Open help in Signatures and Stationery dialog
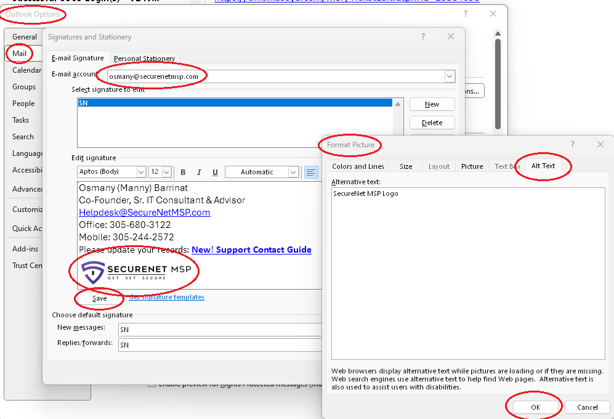The height and width of the screenshot is (419, 614). [423, 36]
